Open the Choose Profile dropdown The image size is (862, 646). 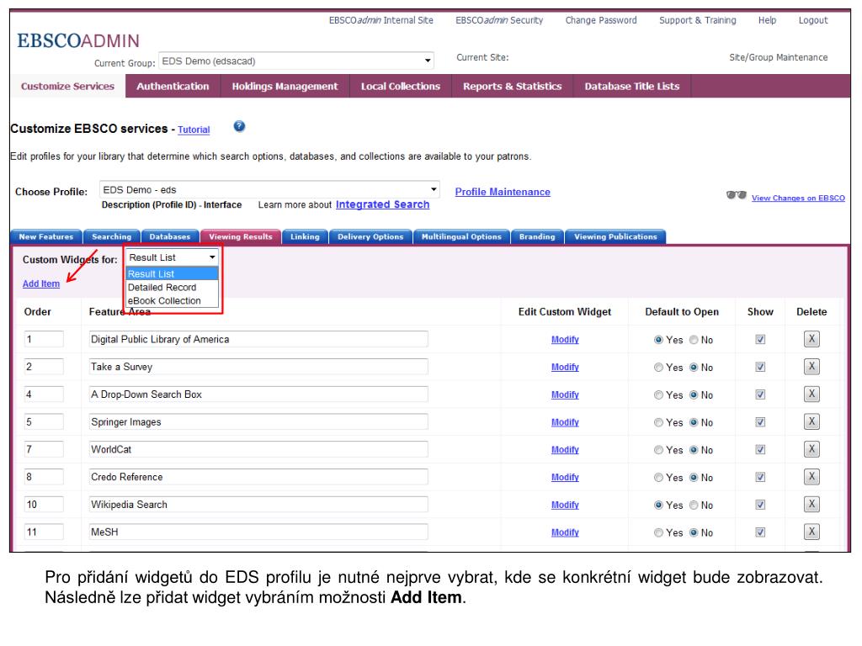pyautogui.click(x=269, y=189)
